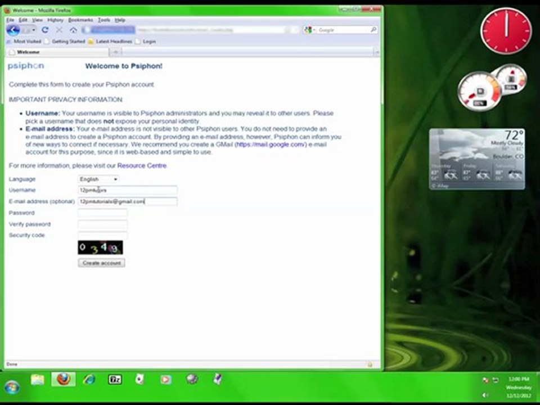This screenshot has height=405, width=540.
Task: Click the reload page icon
Action: (x=45, y=30)
